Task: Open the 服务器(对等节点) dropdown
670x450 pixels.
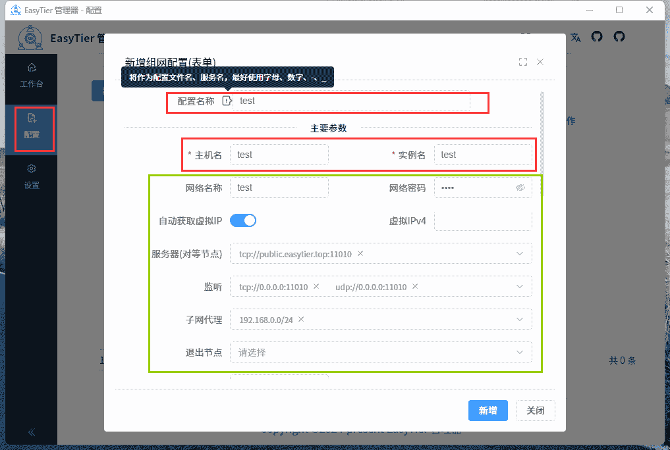Action: pyautogui.click(x=520, y=253)
